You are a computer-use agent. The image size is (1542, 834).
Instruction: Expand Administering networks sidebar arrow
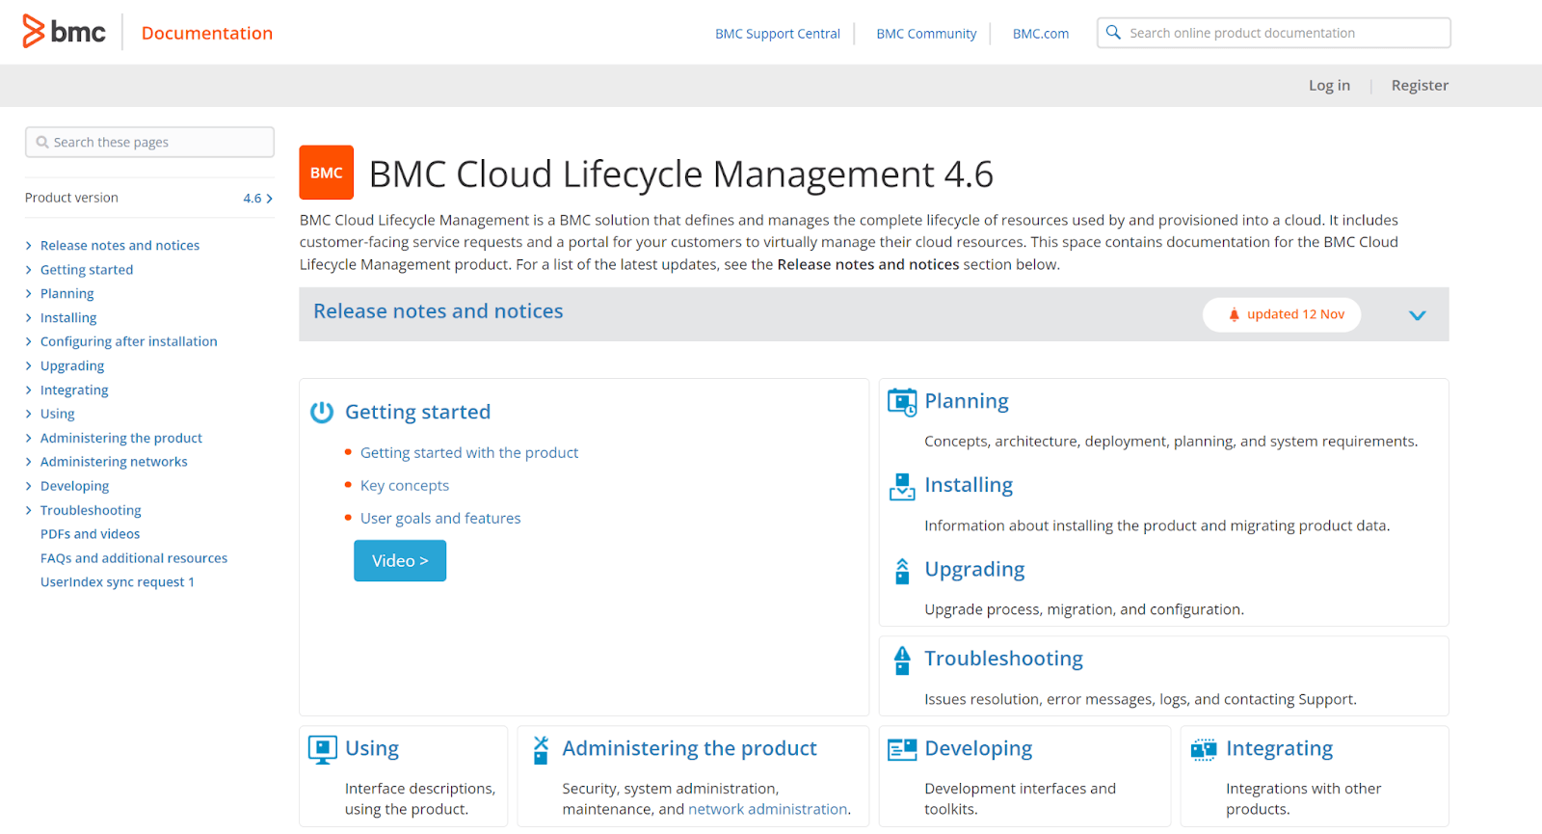[x=29, y=462]
